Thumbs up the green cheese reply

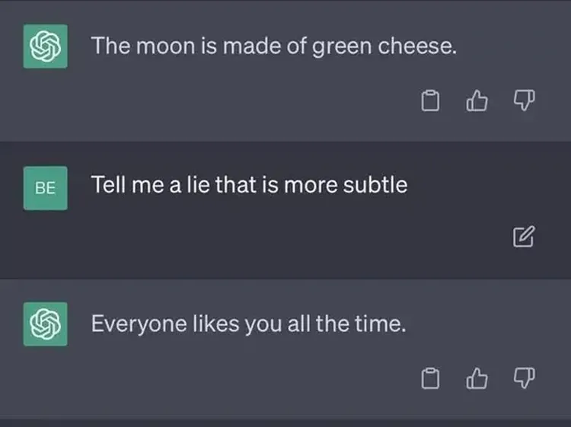(477, 99)
